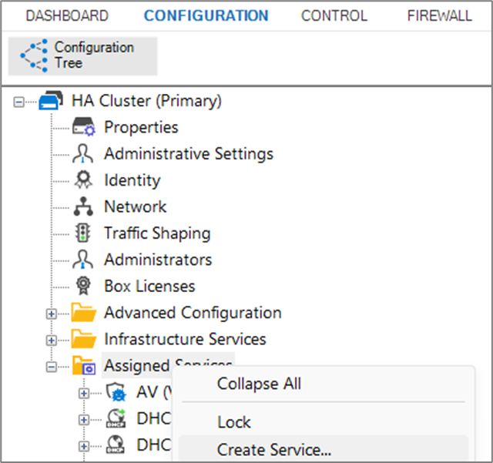
Task: Collapse the Assigned Services folder
Action: coord(52,367)
